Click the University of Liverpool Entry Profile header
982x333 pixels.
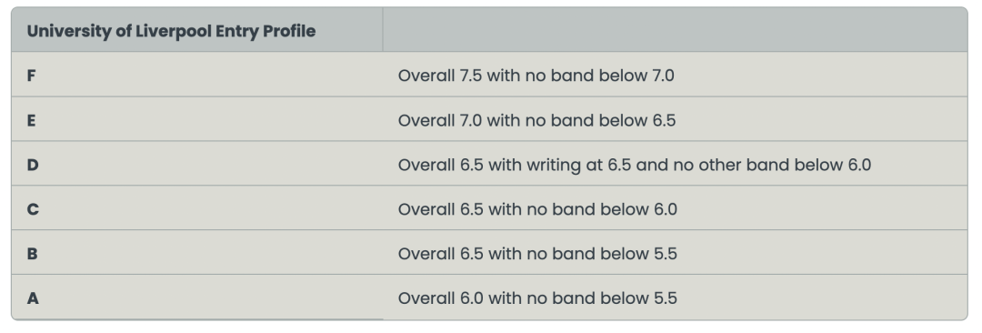pyautogui.click(x=171, y=31)
